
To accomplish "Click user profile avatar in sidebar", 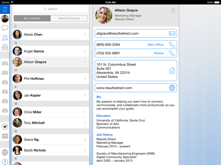I will pyautogui.click(x=5, y=18).
